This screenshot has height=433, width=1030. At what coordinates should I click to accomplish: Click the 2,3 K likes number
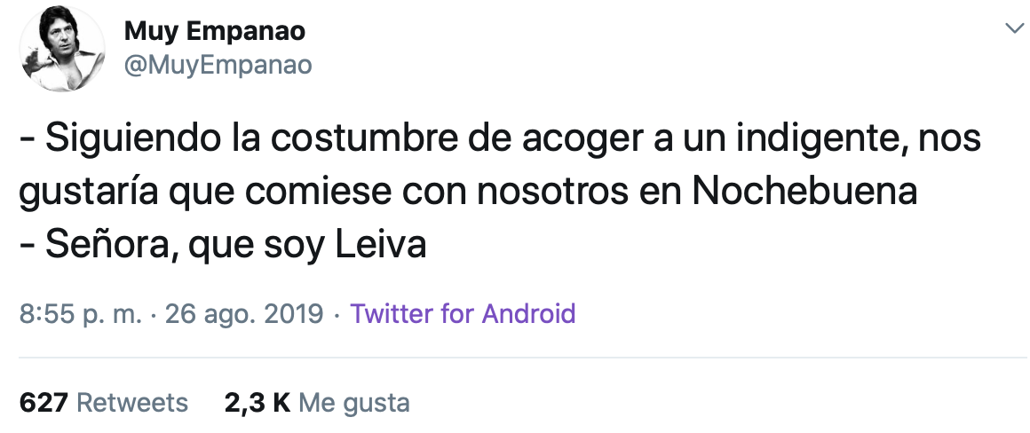[x=257, y=402]
